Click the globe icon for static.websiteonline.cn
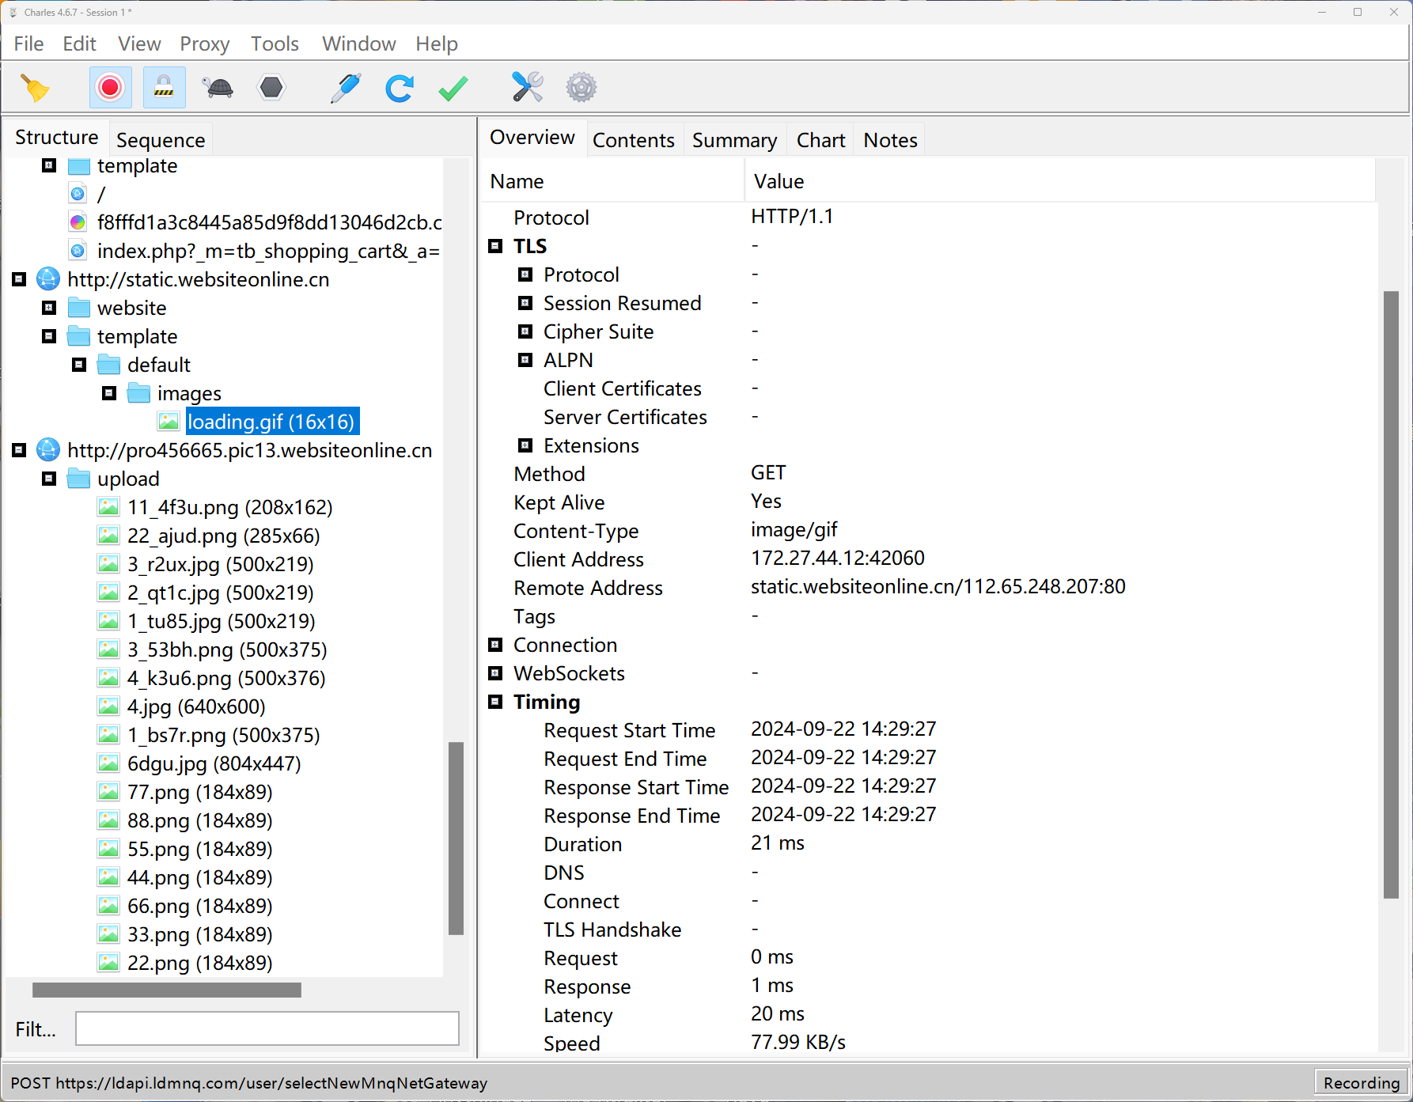 point(48,279)
